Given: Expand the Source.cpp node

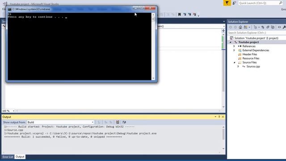Looking at the screenshot, I should (238, 67).
